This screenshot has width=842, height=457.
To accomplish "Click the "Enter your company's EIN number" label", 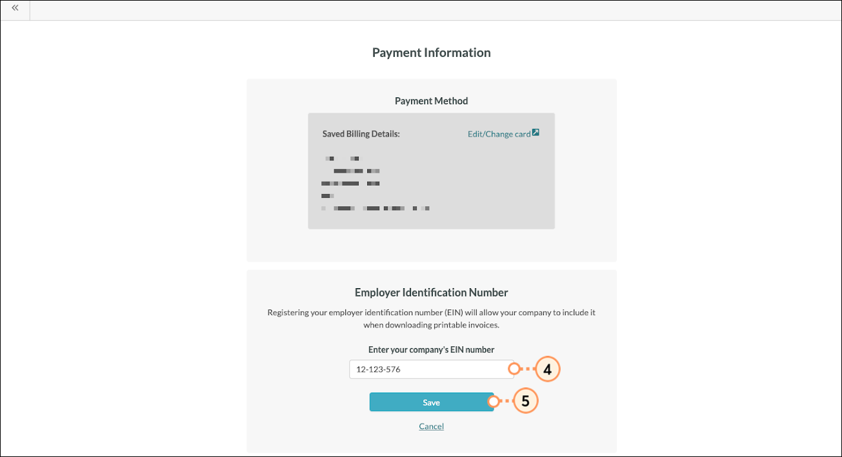I will 431,350.
